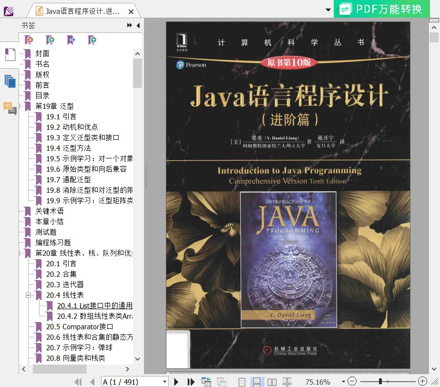Image resolution: width=440 pixels, height=387 pixels.
Task: Click the app logo icon at top-left
Action: pyautogui.click(x=9, y=11)
